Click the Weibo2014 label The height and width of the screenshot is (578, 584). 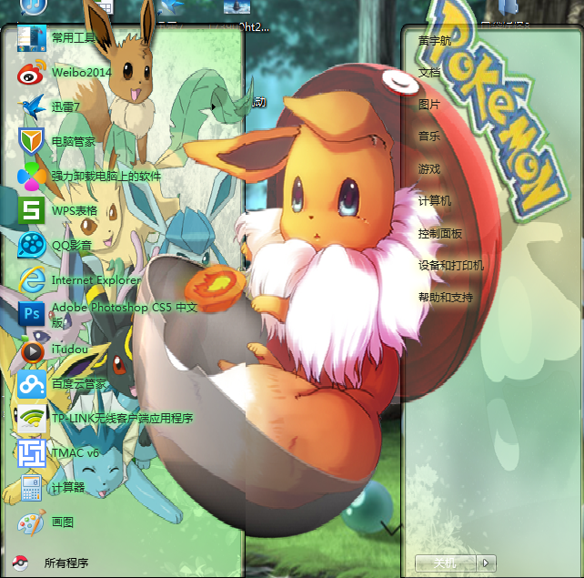coord(82,72)
